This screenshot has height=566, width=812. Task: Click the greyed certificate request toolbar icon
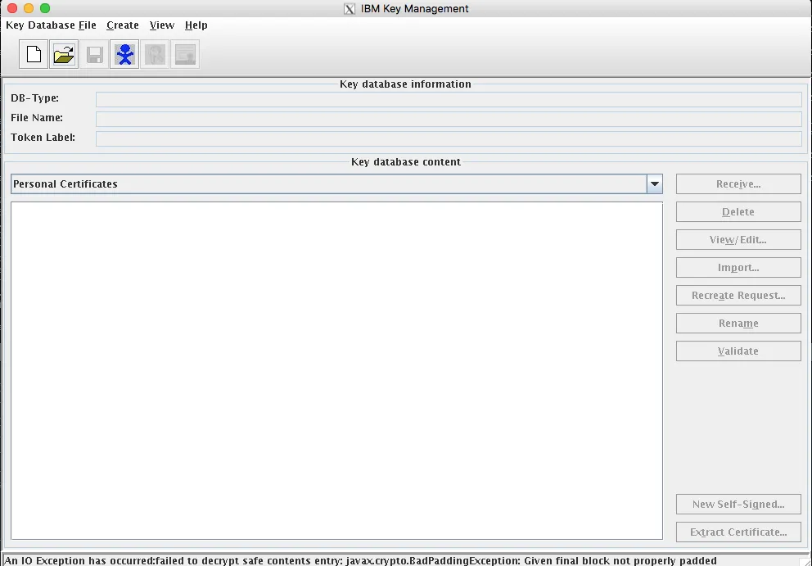(155, 54)
